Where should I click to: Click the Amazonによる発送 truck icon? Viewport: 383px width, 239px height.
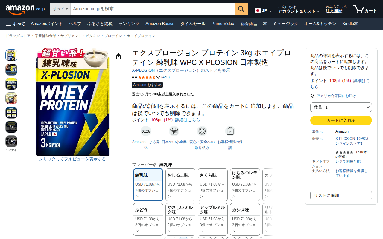pos(146,131)
